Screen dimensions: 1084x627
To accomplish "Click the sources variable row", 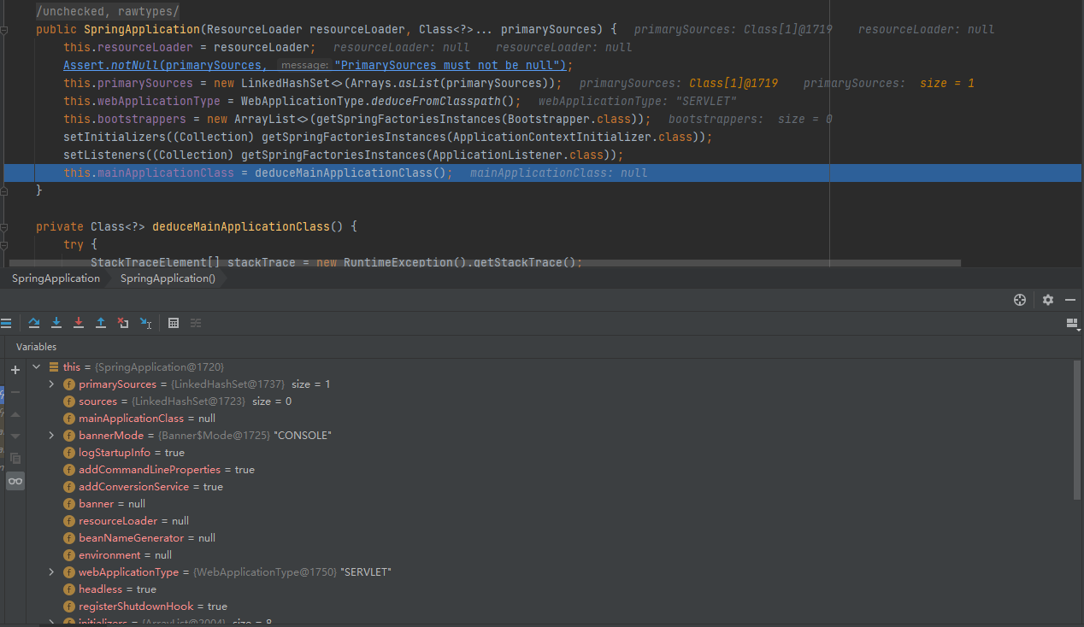I will (551, 401).
